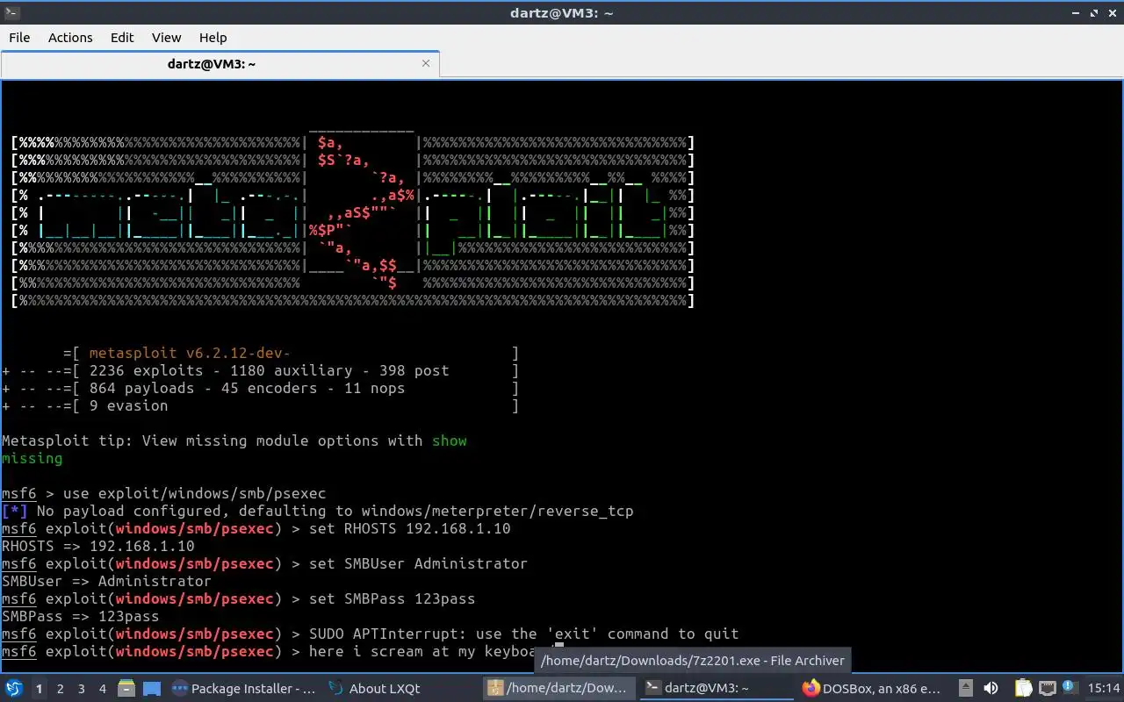Click the '2236 exploits' statistics line
Image resolution: width=1124 pixels, height=702 pixels.
point(260,370)
